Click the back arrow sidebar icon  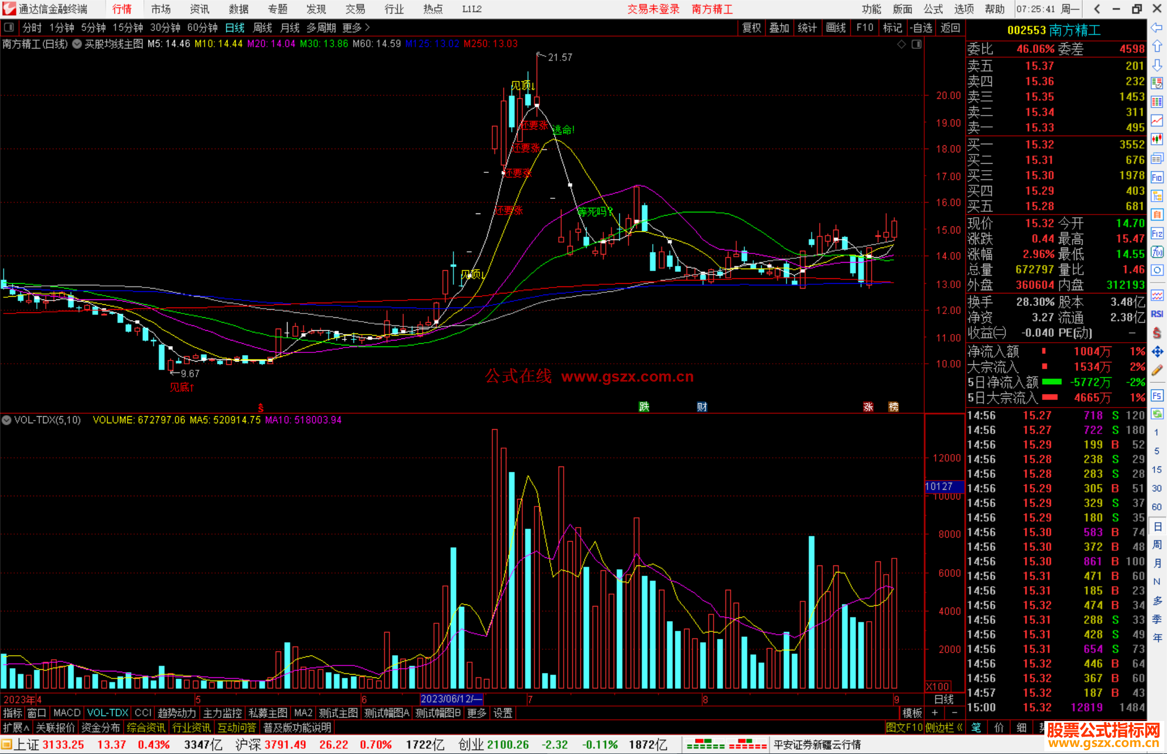1157,28
